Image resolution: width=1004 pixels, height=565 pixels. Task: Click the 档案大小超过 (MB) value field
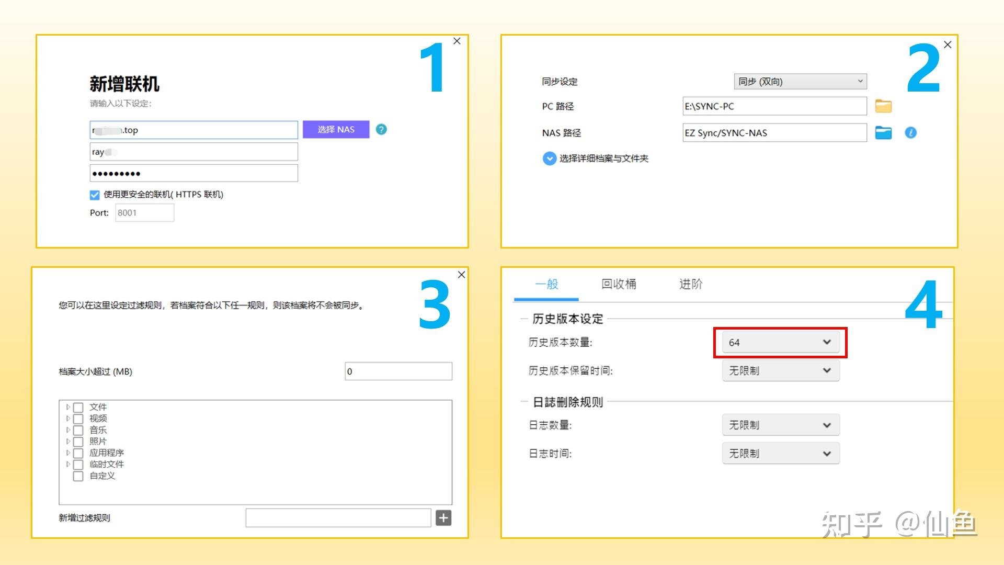tap(398, 371)
